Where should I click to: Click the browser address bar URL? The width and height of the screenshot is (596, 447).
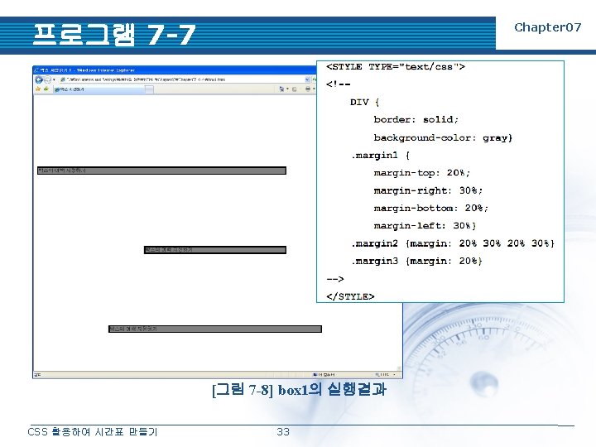click(x=182, y=79)
